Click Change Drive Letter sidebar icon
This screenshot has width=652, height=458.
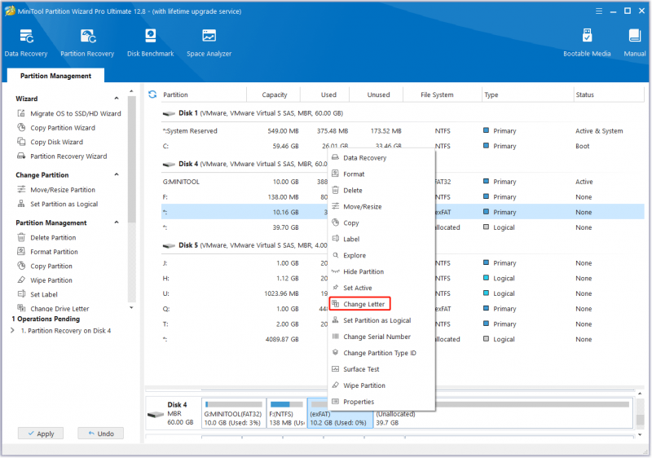tap(21, 308)
